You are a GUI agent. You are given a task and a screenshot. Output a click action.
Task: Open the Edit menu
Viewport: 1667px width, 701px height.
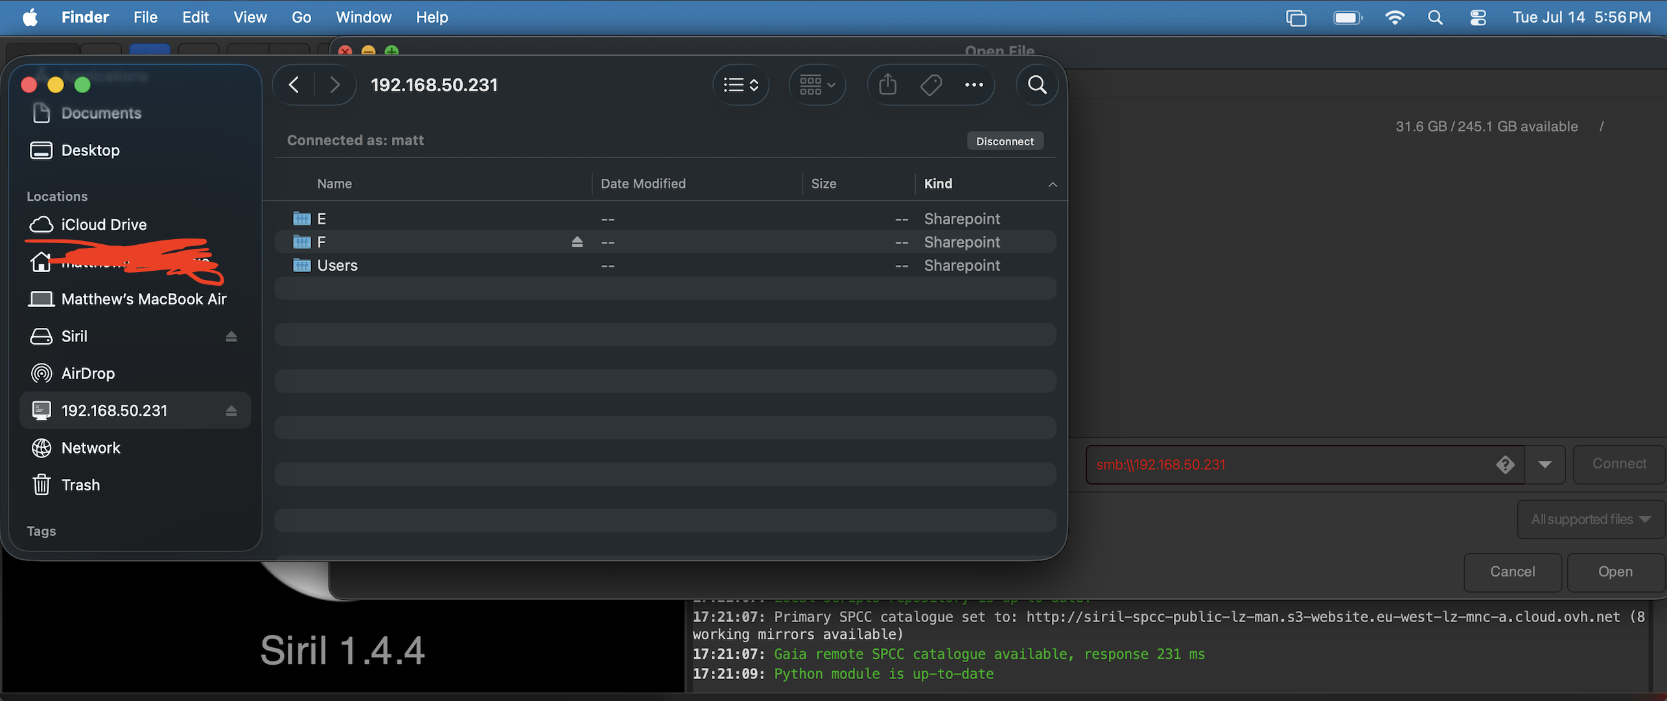(195, 17)
